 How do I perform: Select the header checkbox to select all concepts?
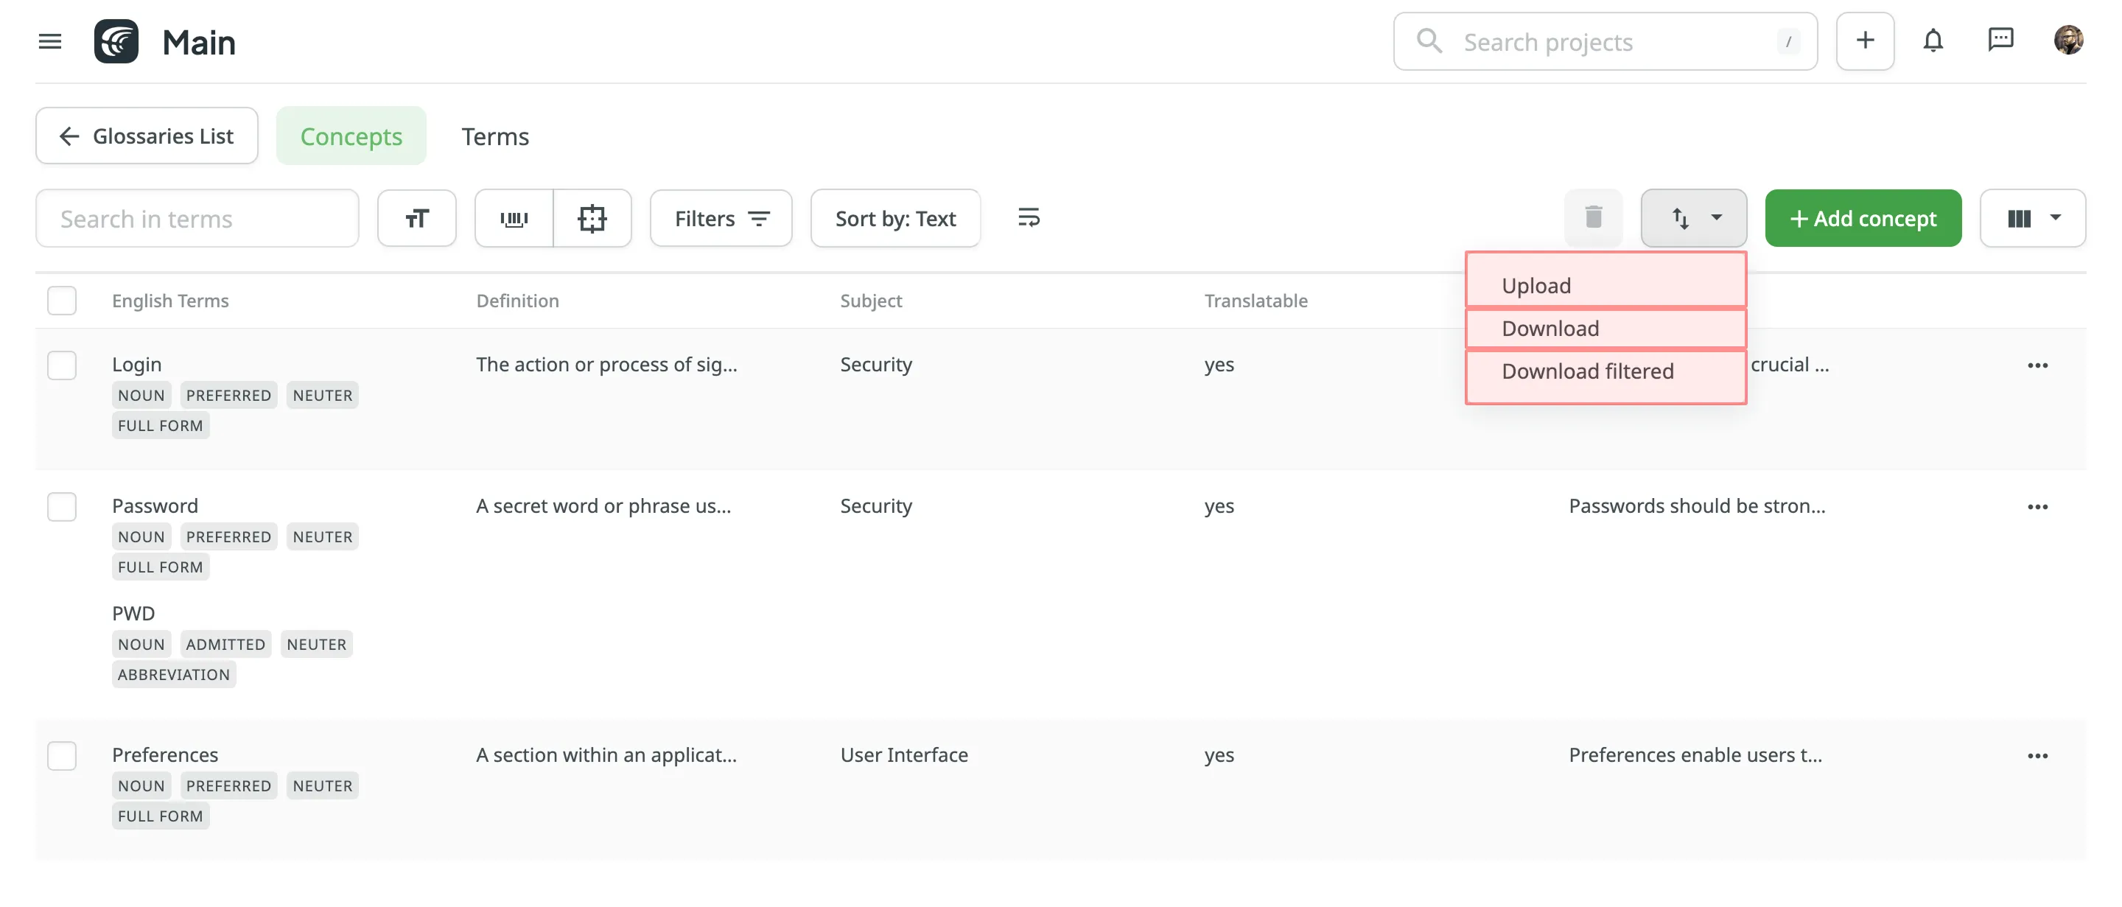tap(62, 300)
